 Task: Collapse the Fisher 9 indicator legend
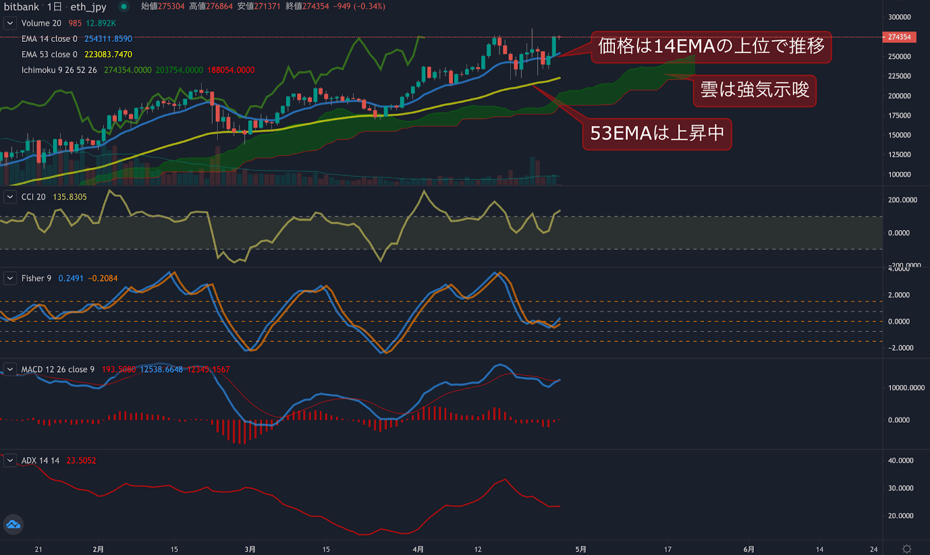click(x=10, y=278)
